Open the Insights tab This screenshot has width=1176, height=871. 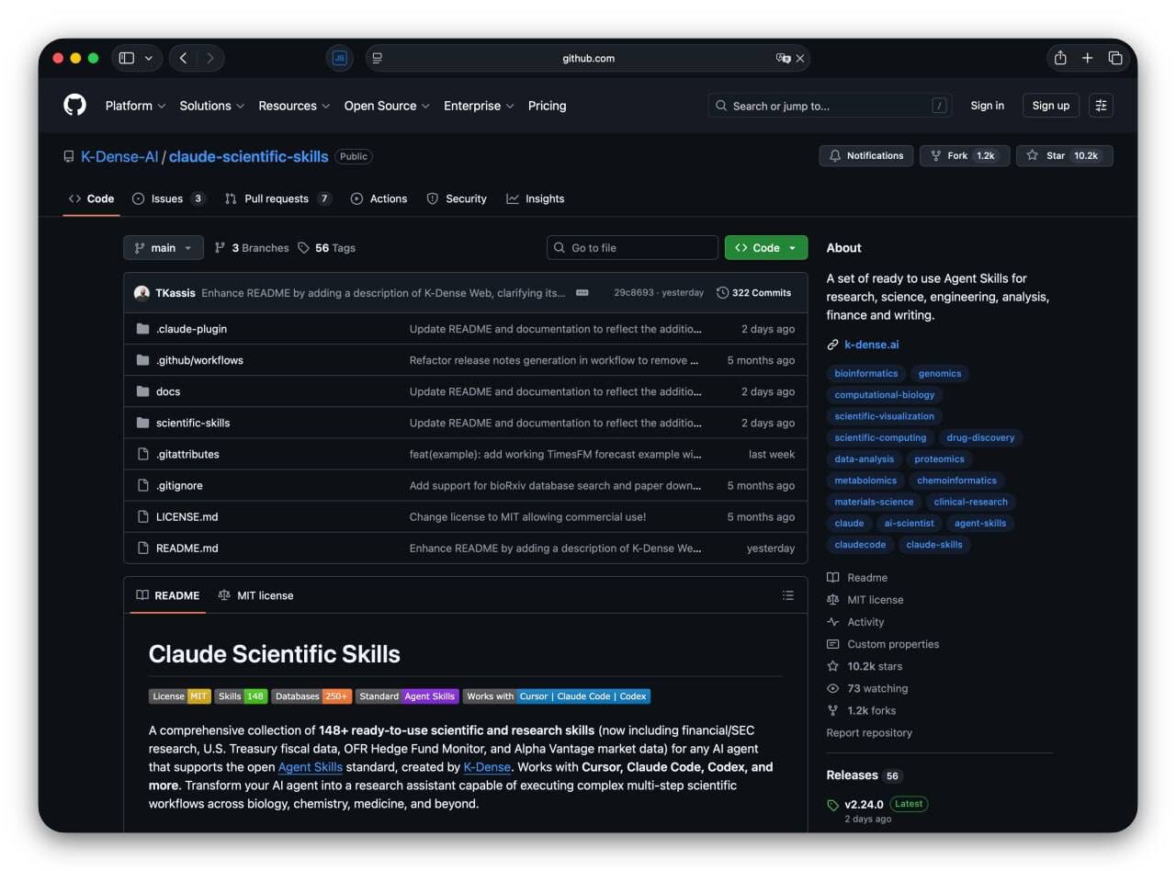coord(536,198)
